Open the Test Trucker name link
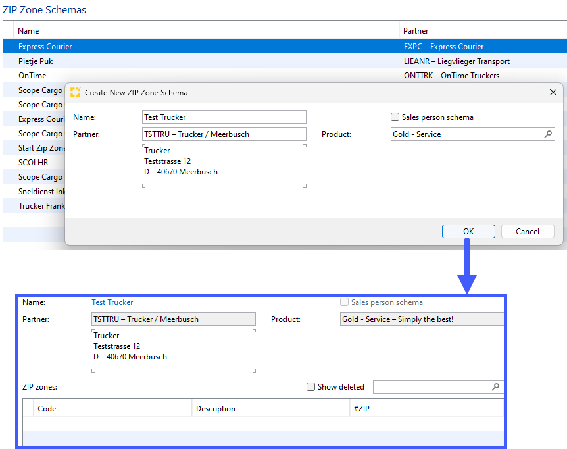Screen dimensions: 567x449 coord(112,302)
